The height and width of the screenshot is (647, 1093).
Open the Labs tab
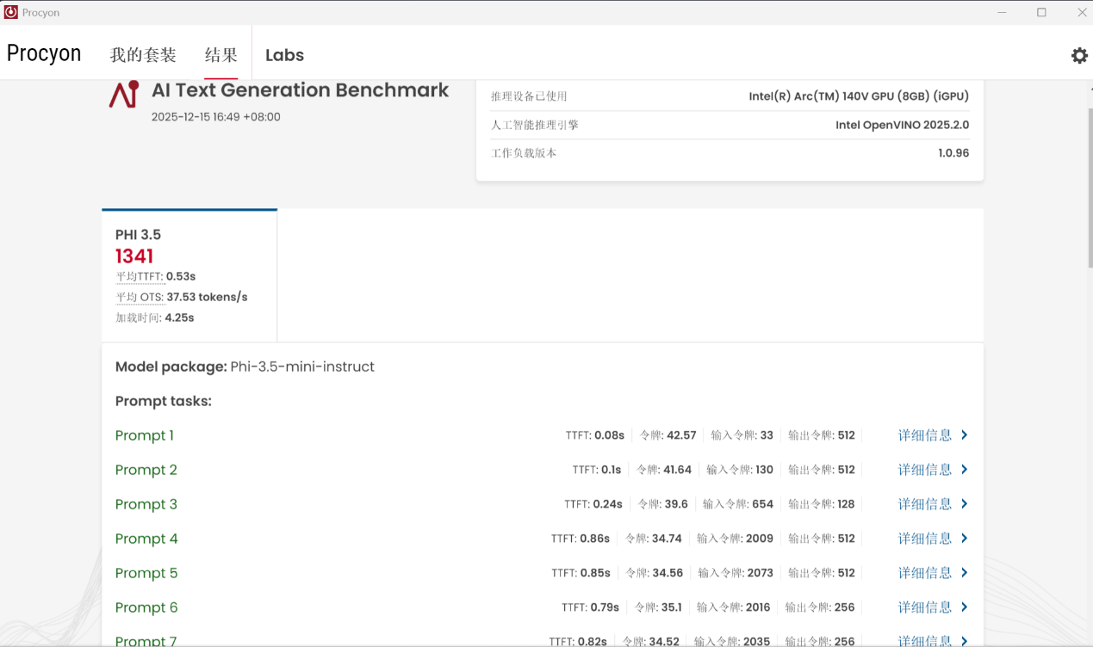(x=284, y=55)
